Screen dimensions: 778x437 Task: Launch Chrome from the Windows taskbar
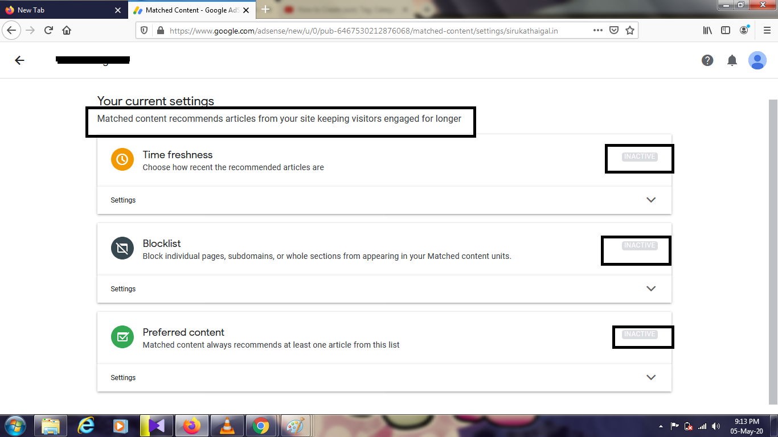261,426
